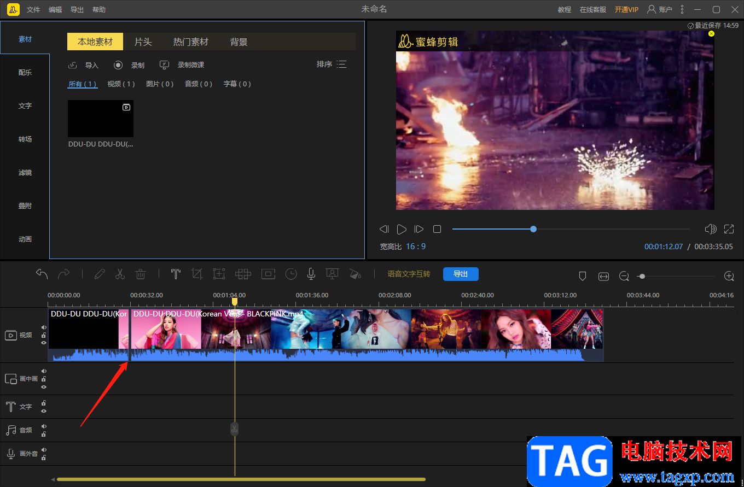Open the 排序 sort dropdown
744x487 pixels.
coord(331,64)
